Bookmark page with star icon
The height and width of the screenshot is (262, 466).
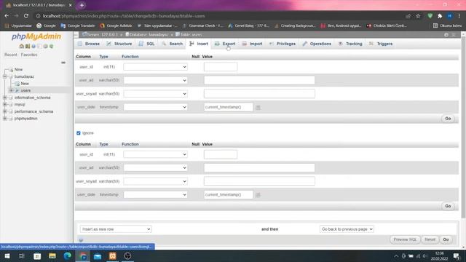click(418, 16)
